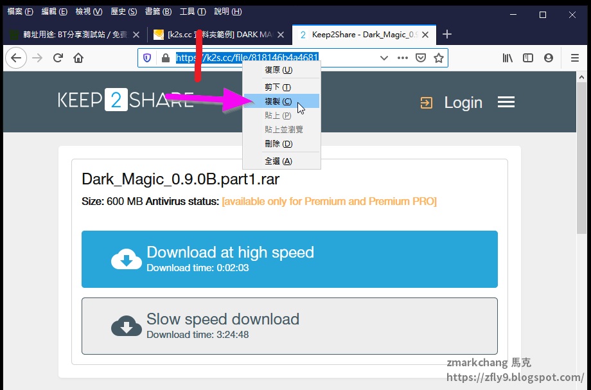The height and width of the screenshot is (390, 591).
Task: Click Download at high speed button
Action: point(290,259)
